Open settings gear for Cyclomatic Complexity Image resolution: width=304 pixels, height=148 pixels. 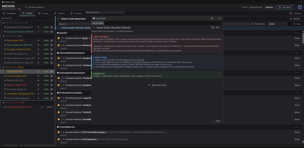tap(51, 94)
